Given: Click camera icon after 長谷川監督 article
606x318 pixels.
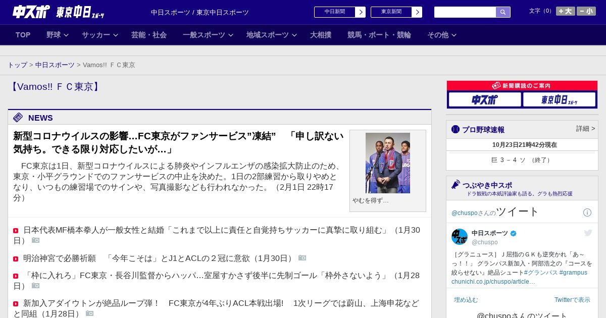Looking at the screenshot, I should 36,286.
